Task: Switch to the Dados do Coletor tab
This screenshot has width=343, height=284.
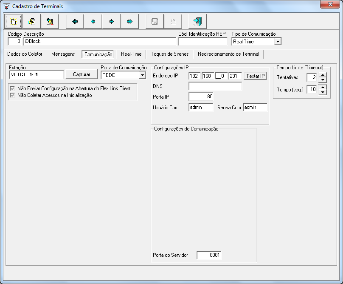Action: click(25, 54)
